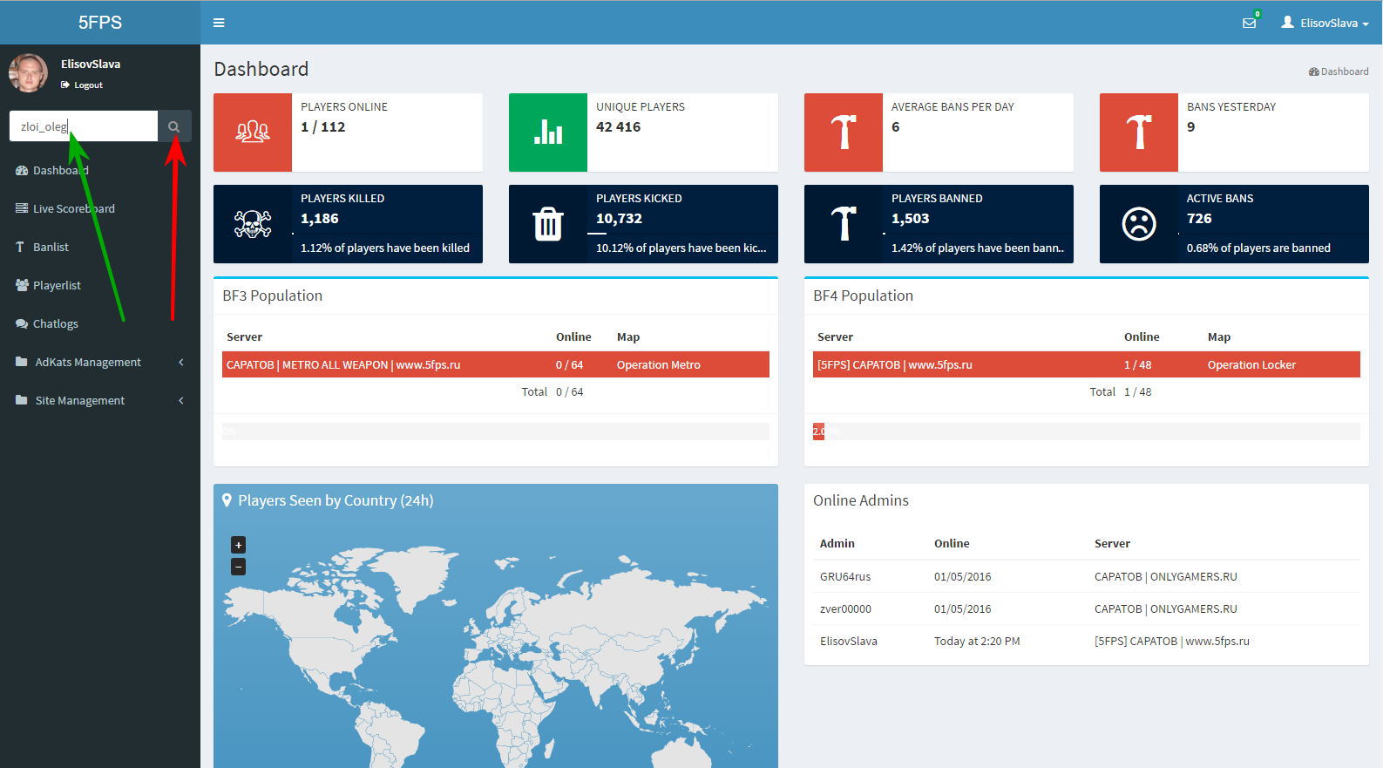The height and width of the screenshot is (768, 1383).
Task: Click the Logout link
Action: point(82,85)
